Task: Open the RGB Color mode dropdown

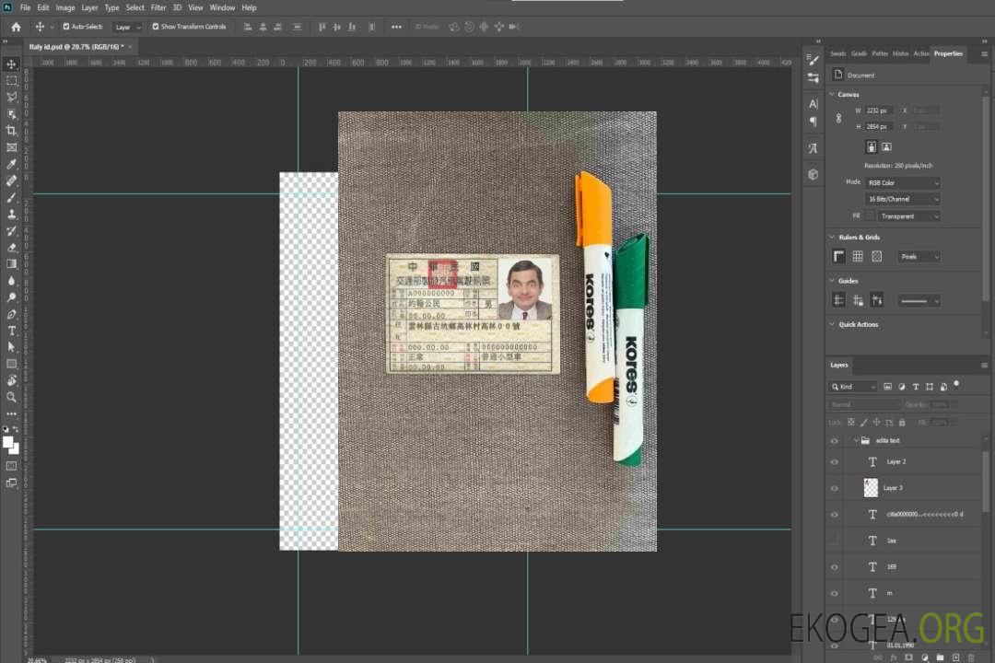Action: 903,182
